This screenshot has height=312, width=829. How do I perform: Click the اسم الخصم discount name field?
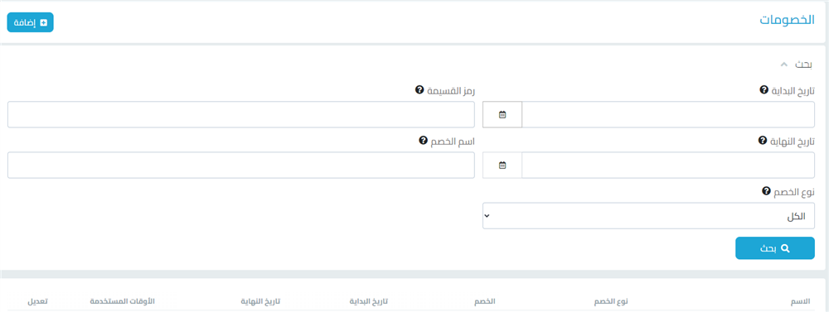click(x=241, y=166)
